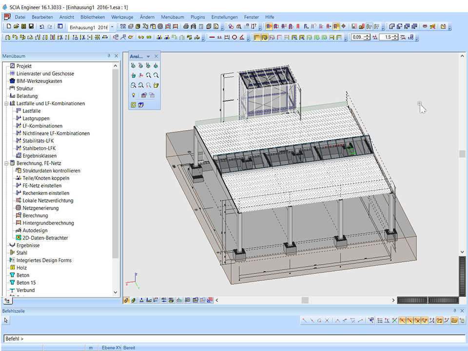Click the Save icon in the toolbar

pos(31,26)
